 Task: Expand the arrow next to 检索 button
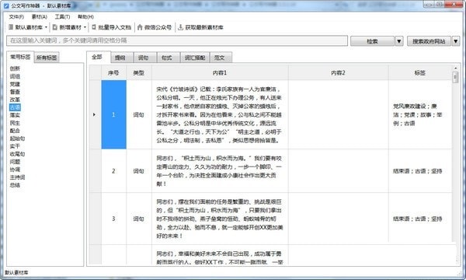(399, 41)
